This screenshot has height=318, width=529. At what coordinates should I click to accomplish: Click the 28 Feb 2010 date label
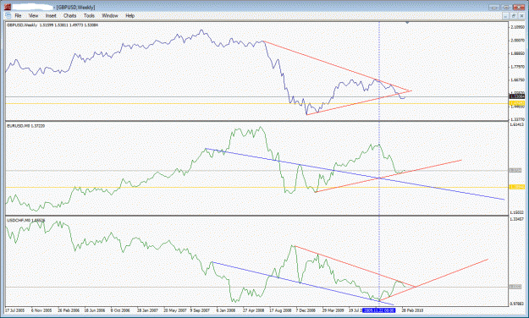[412, 310]
